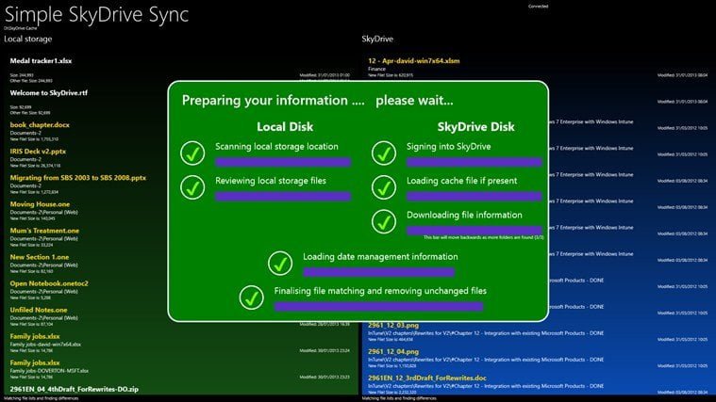Select Family jobs.xlsx from Family jobs-DOVERTON-MSFT.xlsx
This screenshot has width=716, height=402.
pyautogui.click(x=35, y=362)
